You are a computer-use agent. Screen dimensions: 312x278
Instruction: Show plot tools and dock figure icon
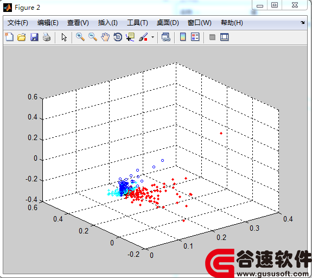[225, 37]
